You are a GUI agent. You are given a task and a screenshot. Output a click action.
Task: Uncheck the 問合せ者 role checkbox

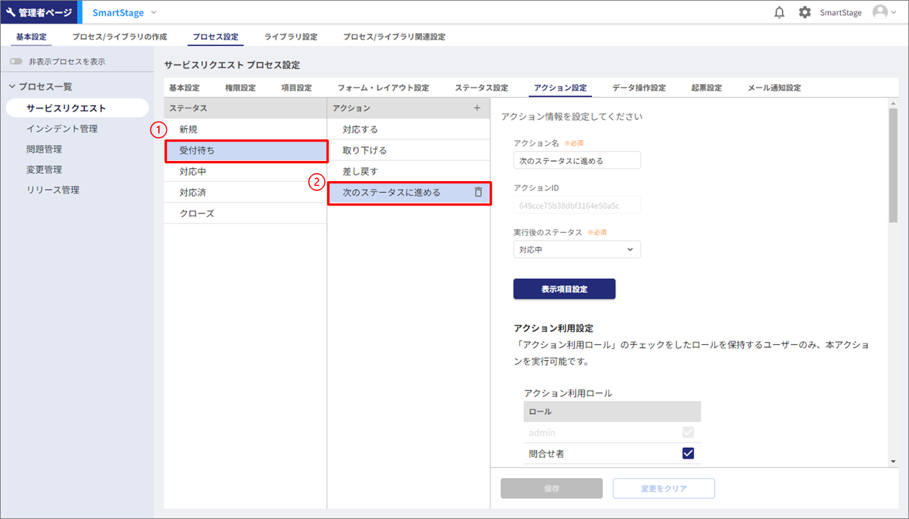click(x=688, y=453)
